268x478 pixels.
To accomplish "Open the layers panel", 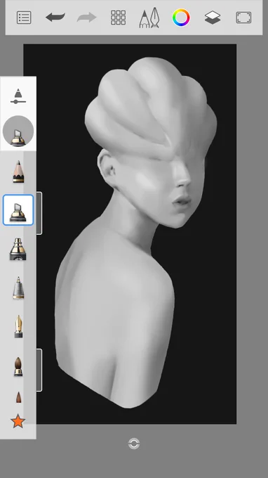I will click(x=213, y=18).
